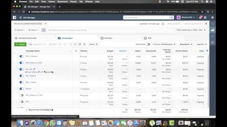Click the revert undo icon in toolbar

(71, 44)
